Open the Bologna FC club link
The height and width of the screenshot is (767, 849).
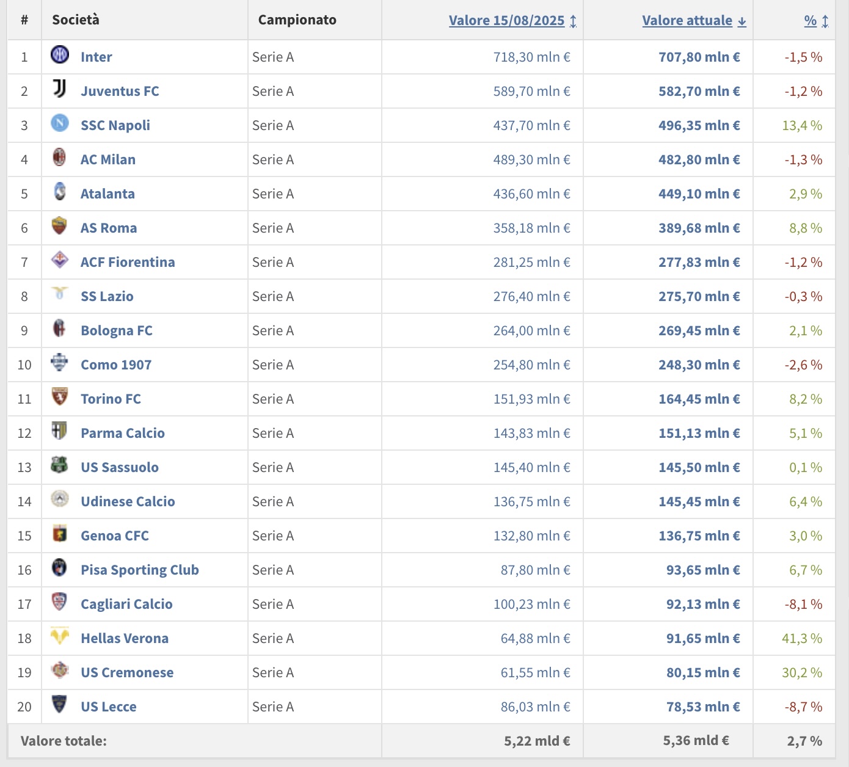117,330
